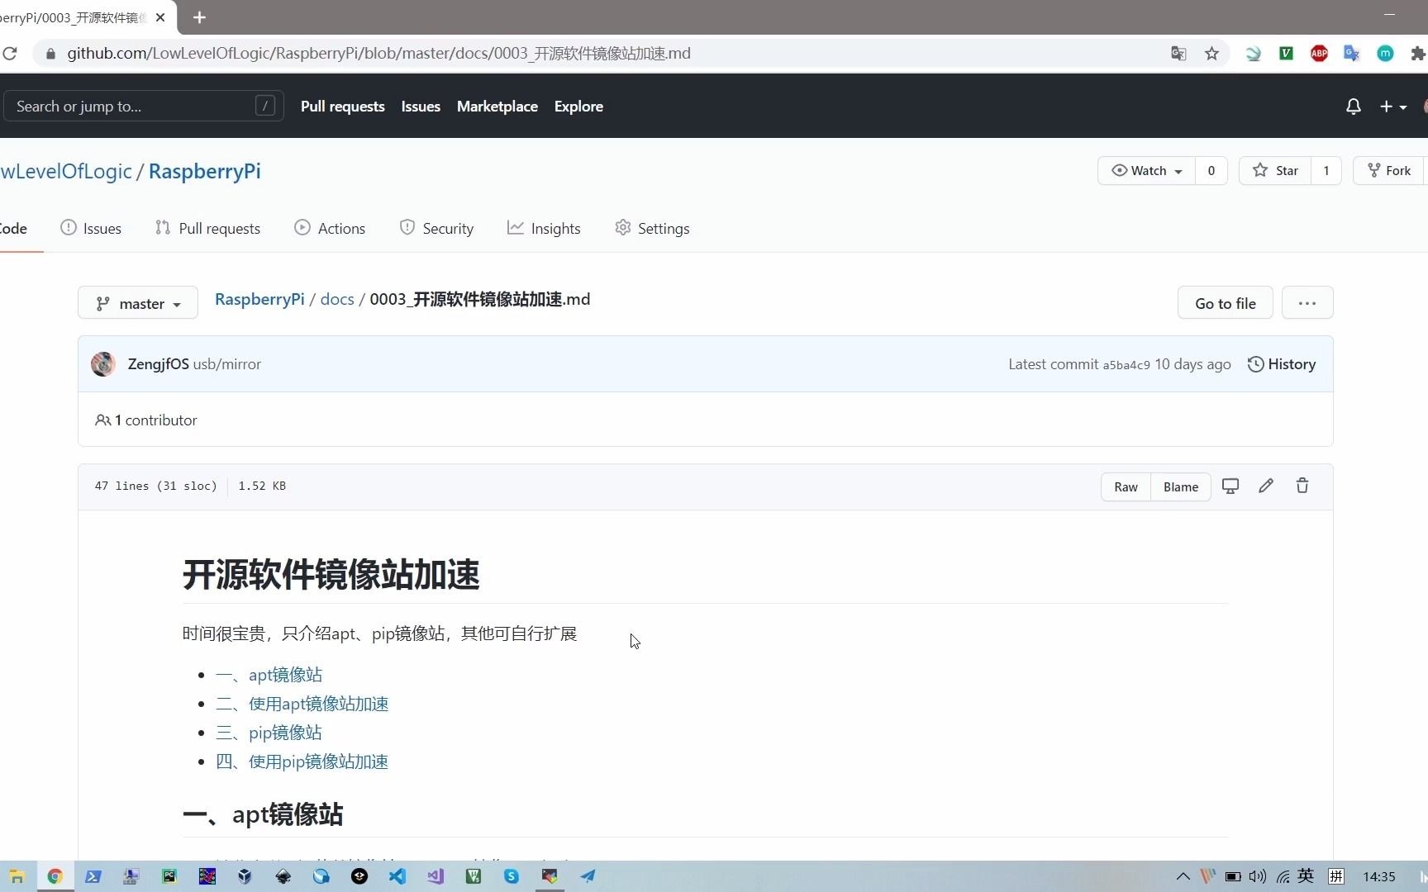Open PowerShell from the taskbar
The image size is (1428, 892).
93,876
